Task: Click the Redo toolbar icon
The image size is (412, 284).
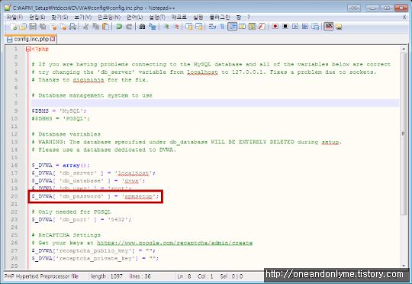Action: coord(129,27)
